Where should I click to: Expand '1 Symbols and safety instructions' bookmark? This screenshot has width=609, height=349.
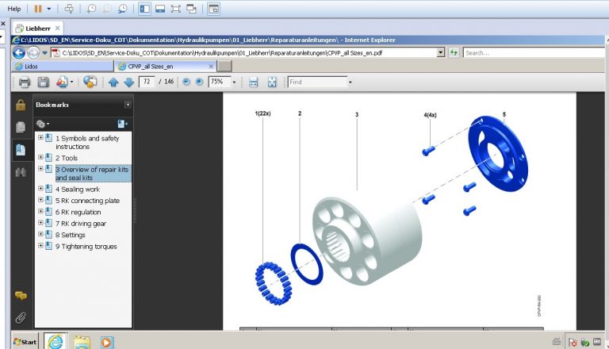40,137
